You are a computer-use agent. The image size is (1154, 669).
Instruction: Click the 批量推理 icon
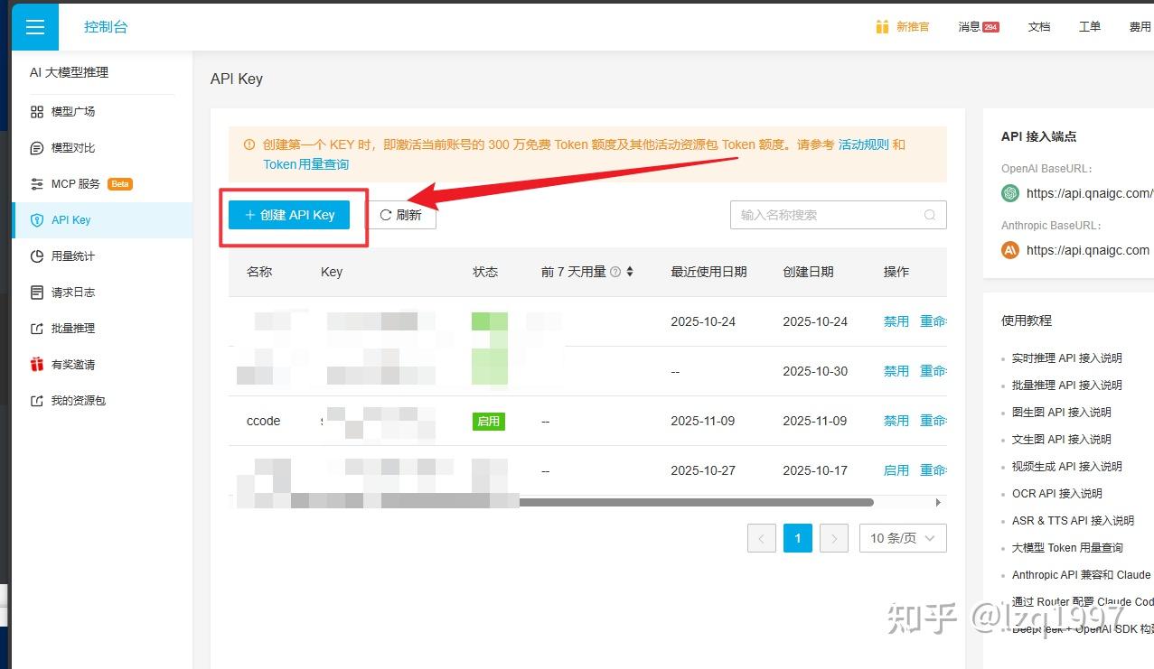(x=37, y=329)
